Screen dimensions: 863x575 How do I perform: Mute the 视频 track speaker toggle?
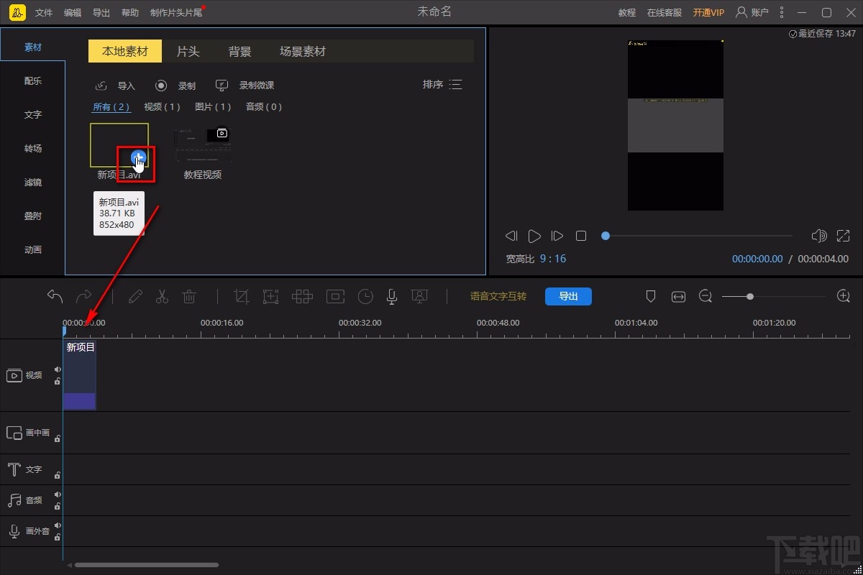[58, 369]
